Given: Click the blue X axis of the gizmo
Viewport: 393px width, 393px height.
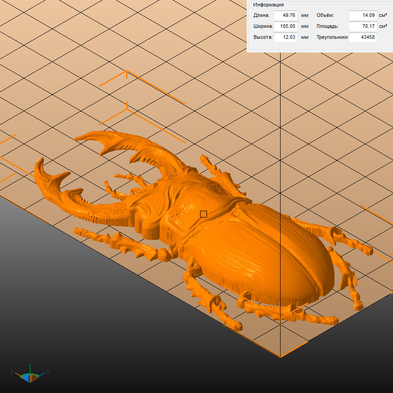Looking at the screenshot, I should coord(42,374).
